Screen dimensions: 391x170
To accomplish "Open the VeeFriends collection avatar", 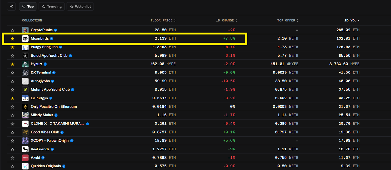I will (x=25, y=149).
